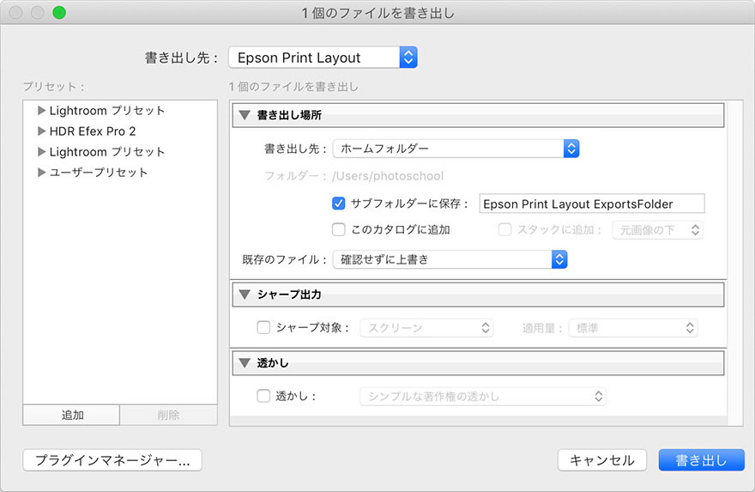
Task: Open the ホームフォルダー destination dropdown
Action: pos(456,149)
